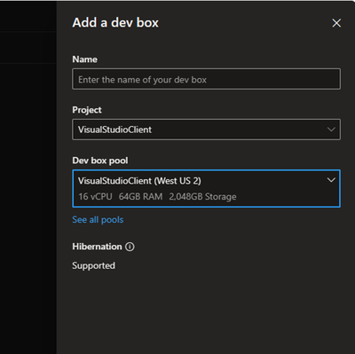The width and height of the screenshot is (355, 354).
Task: Click the 2,048GB Storage pool spec
Action: click(x=202, y=197)
